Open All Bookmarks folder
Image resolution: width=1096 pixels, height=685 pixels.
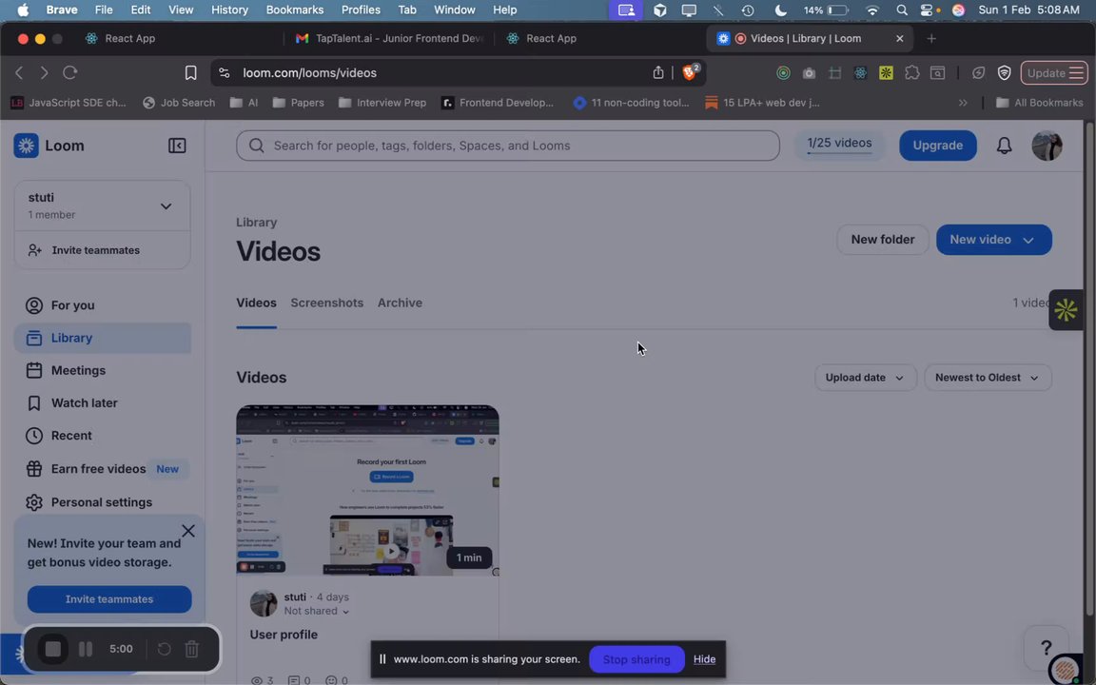[1039, 103]
